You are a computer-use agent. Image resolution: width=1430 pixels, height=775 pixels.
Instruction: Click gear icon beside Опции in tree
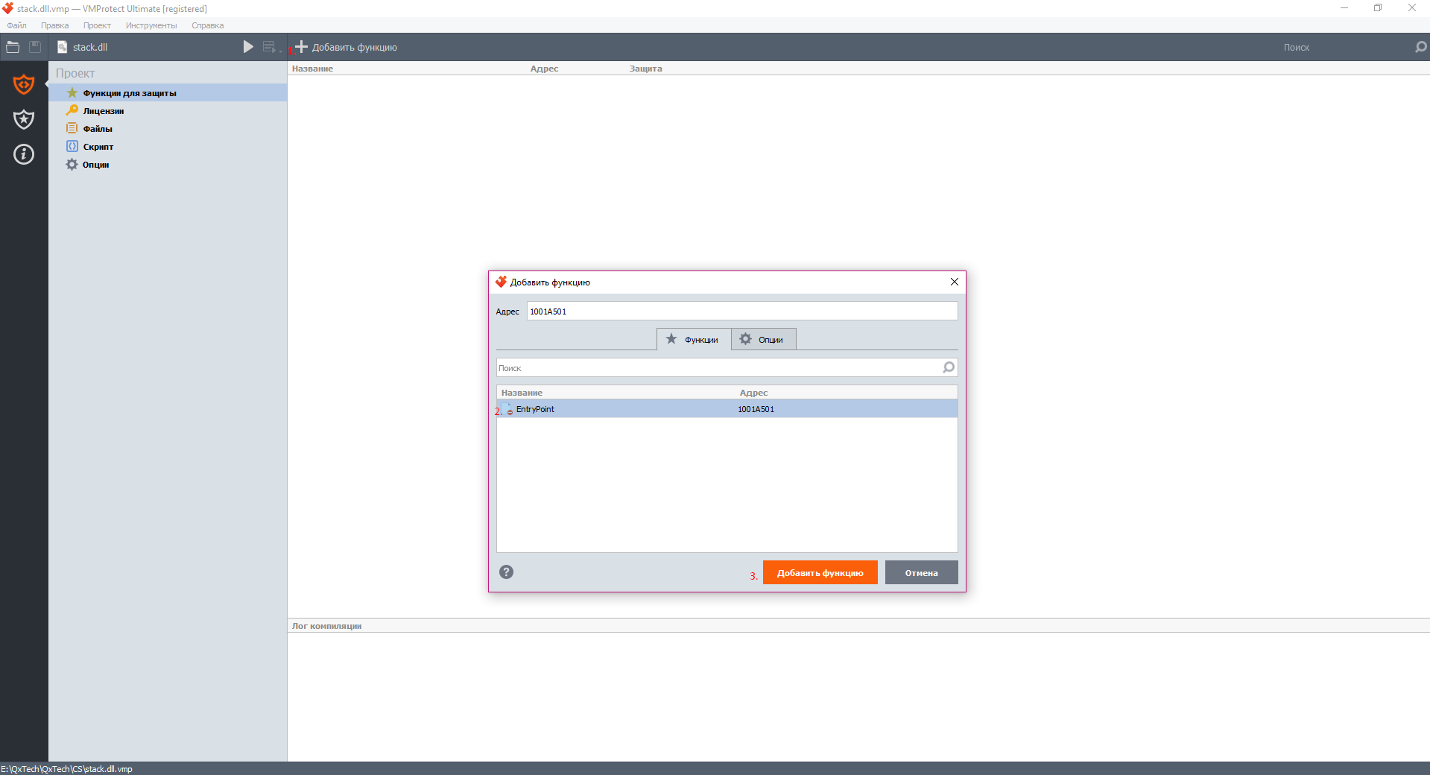(x=72, y=164)
